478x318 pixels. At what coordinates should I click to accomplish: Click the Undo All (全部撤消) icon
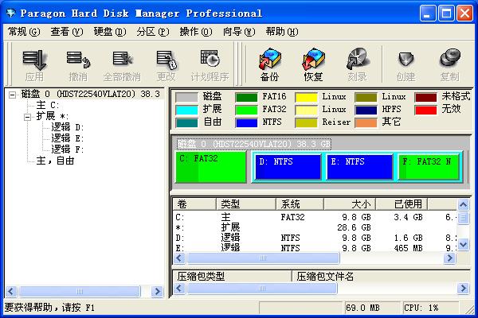[122, 63]
